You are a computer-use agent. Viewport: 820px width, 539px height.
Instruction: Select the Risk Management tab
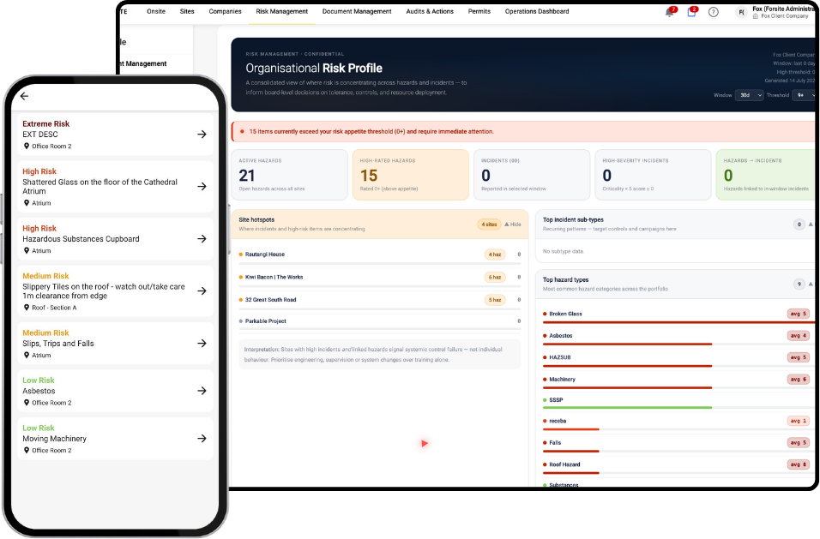(282, 11)
